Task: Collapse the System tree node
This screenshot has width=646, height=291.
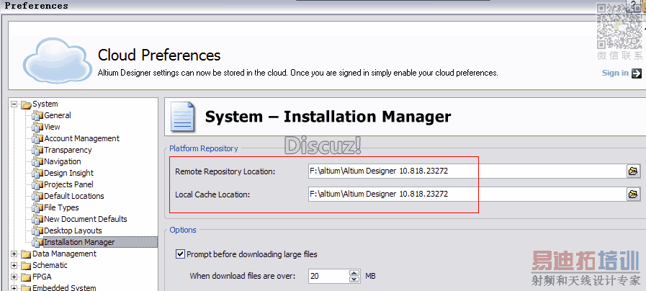Action: 14,104
